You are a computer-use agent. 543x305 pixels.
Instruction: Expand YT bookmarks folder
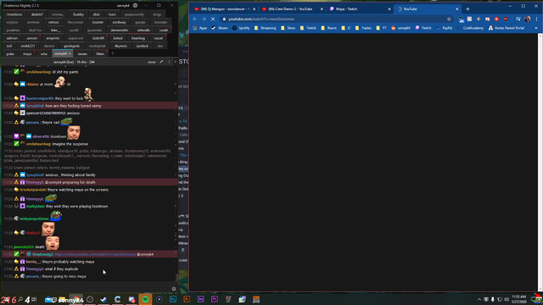pyautogui.click(x=381, y=28)
